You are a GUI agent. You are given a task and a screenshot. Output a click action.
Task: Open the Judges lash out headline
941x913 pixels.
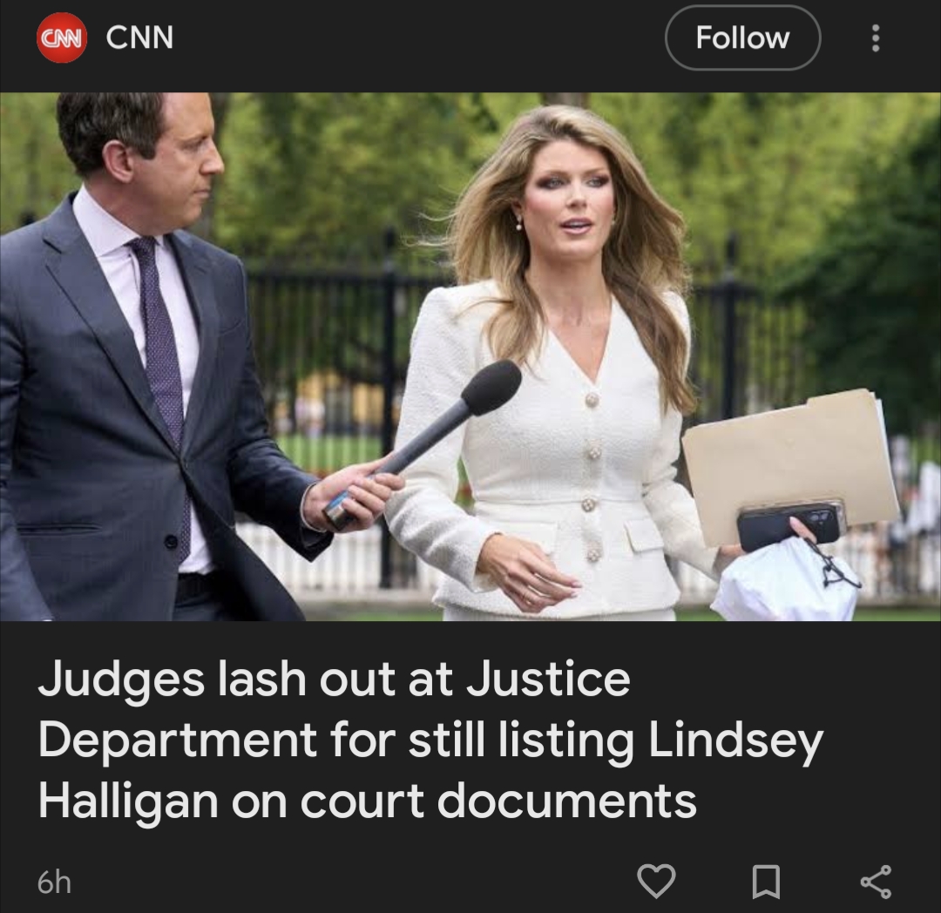click(430, 739)
